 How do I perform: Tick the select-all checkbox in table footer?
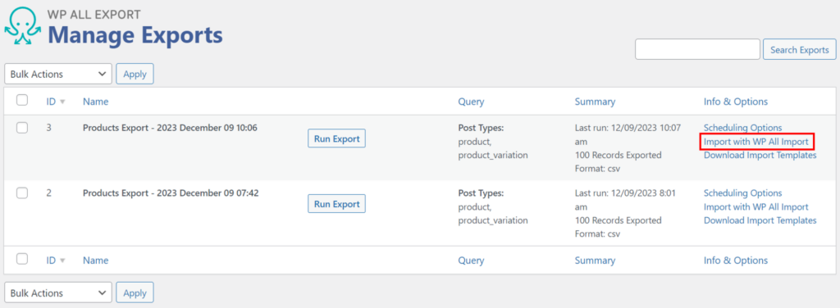(22, 259)
